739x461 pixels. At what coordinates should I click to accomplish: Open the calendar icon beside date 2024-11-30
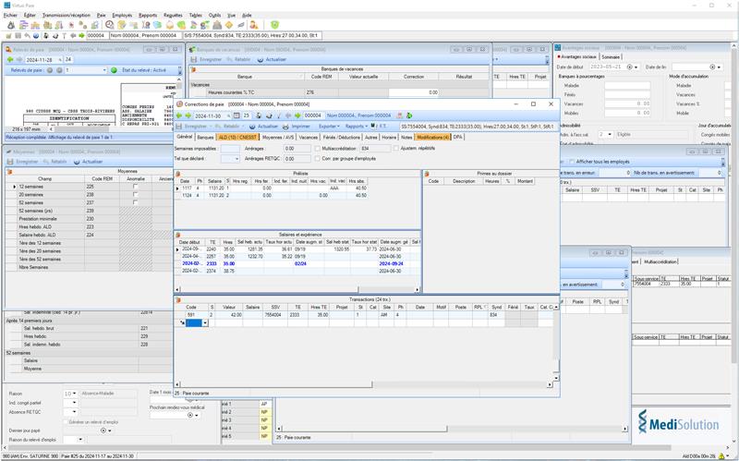[x=236, y=115]
